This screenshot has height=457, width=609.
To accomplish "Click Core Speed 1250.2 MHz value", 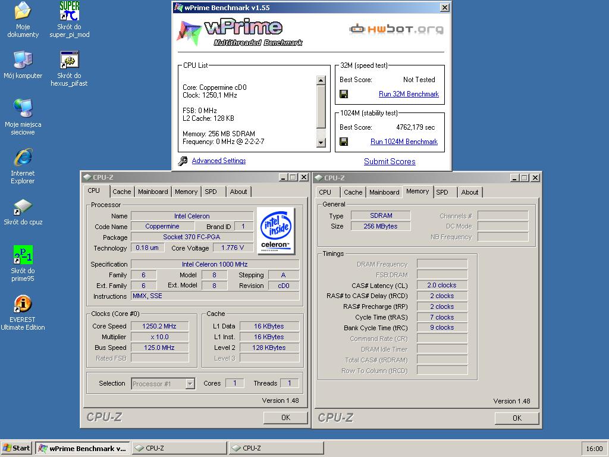I will pyautogui.click(x=159, y=327).
